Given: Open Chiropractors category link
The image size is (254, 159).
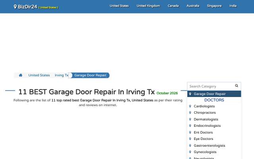Looking at the screenshot, I should tap(205, 112).
